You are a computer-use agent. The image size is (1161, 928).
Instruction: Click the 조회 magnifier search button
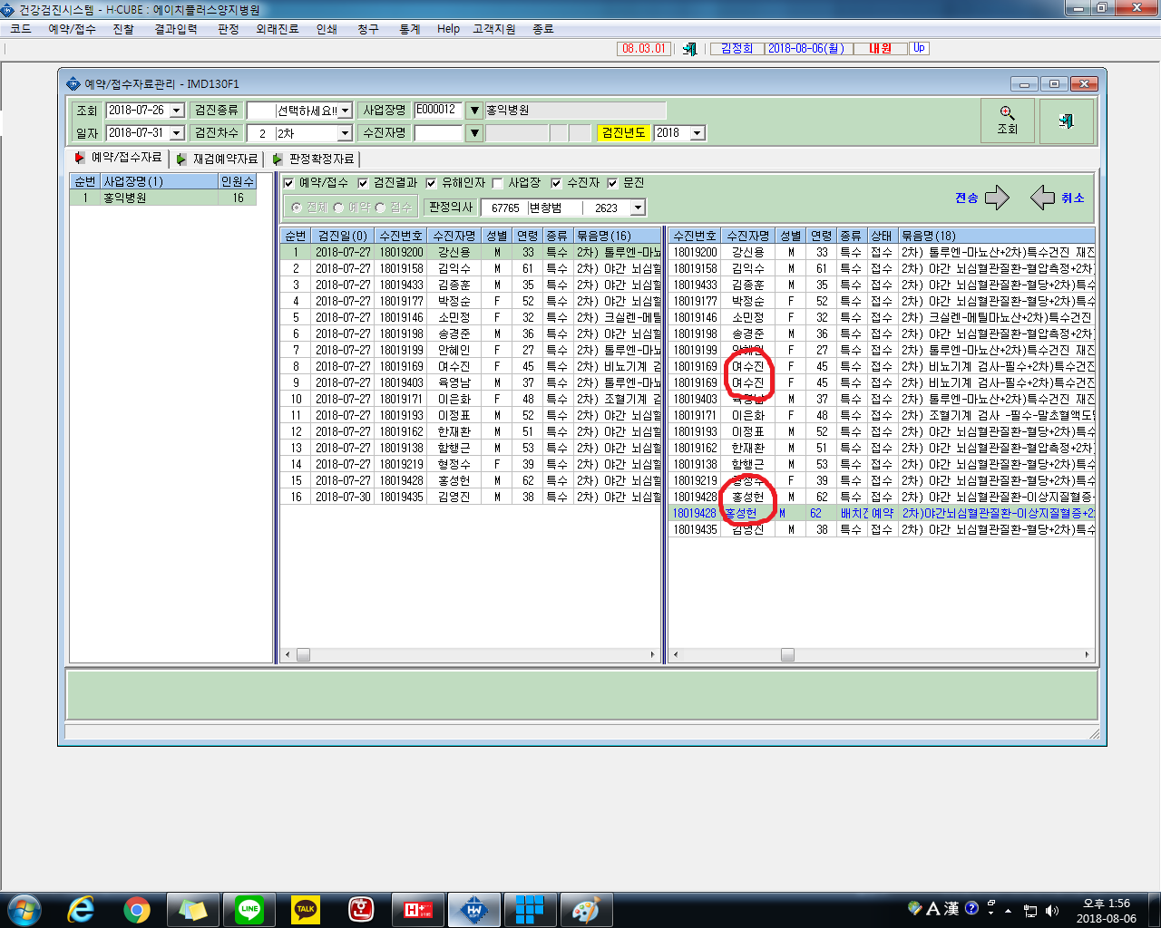[x=1007, y=121]
